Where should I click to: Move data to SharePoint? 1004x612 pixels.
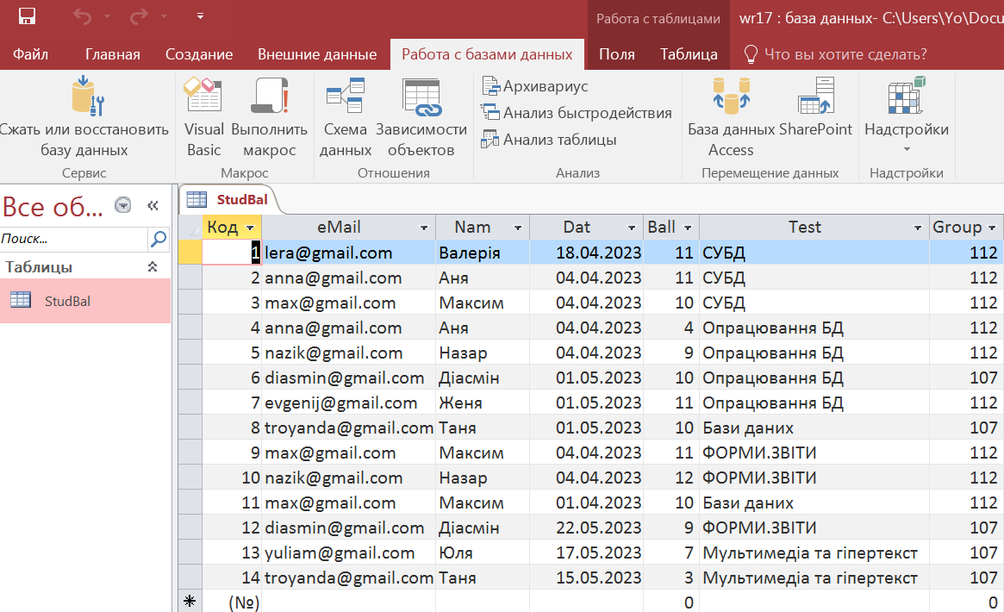click(814, 97)
